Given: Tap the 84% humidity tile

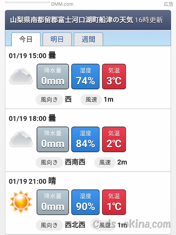Looking at the screenshot, I should 85,139.
